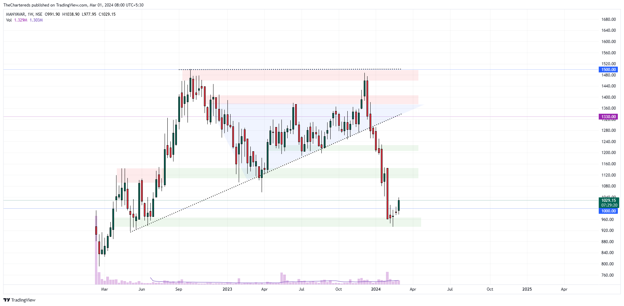The width and height of the screenshot is (624, 306).
Task: Click the TradingView logo at bottom left
Action: (19, 300)
